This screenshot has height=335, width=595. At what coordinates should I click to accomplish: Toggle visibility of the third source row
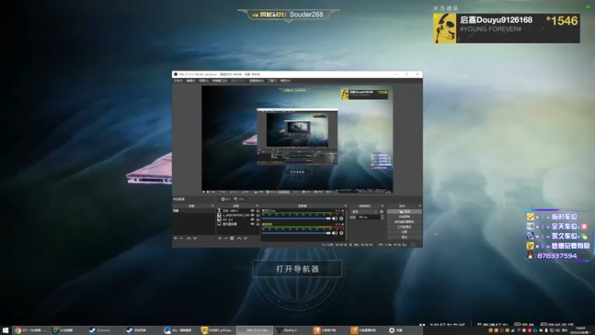point(252,220)
